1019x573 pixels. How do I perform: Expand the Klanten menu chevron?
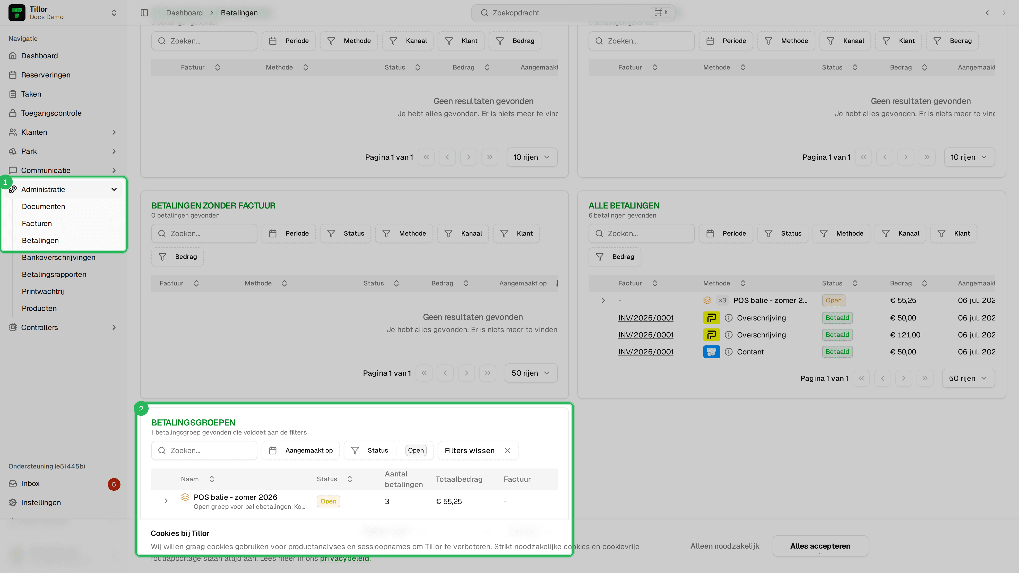114,132
